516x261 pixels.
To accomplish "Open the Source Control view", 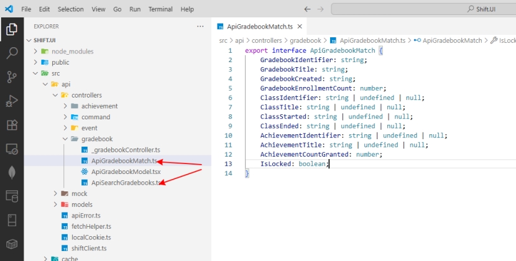I will click(12, 77).
